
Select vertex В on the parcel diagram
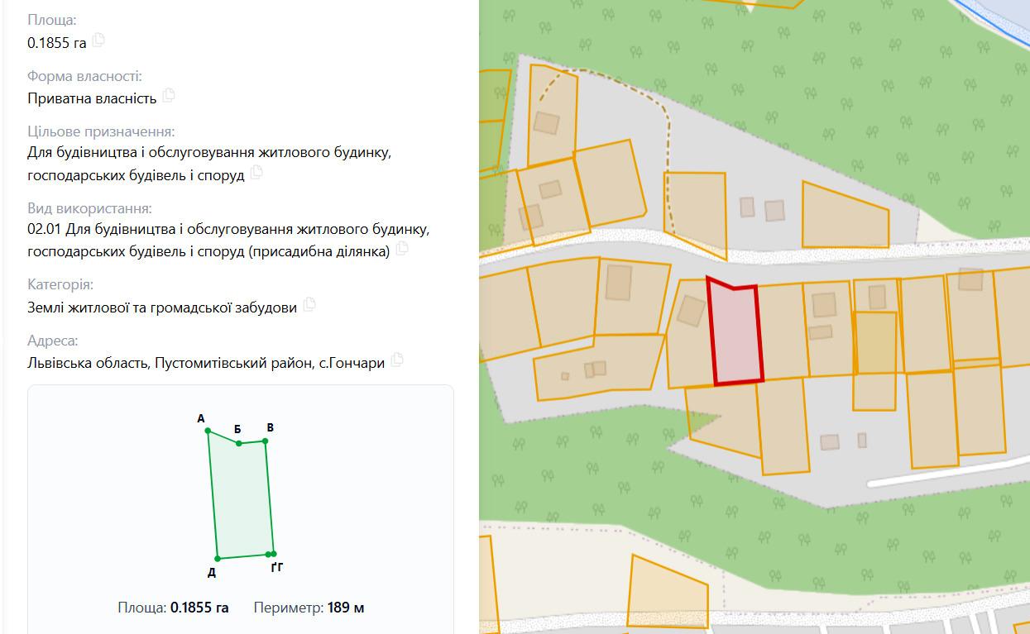point(266,441)
